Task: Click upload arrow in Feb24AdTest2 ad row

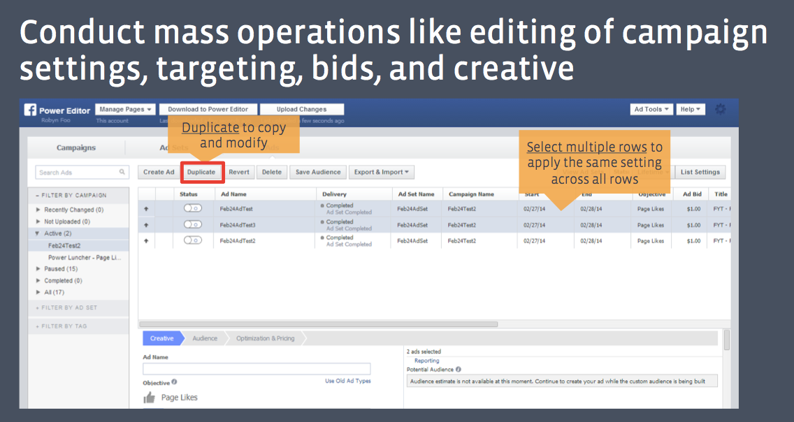Action: [146, 241]
